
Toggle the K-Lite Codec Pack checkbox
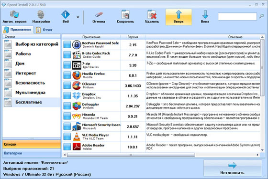click(67, 55)
